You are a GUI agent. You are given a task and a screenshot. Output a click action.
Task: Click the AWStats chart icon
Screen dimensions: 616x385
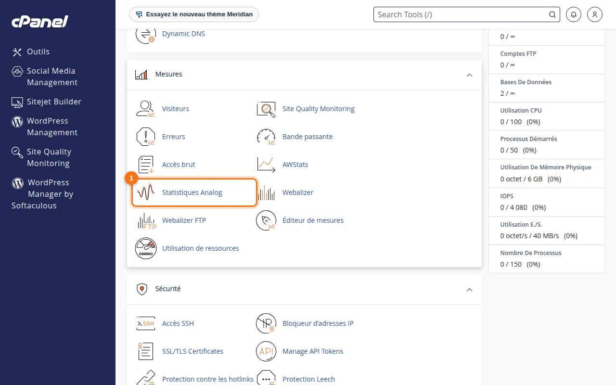pyautogui.click(x=266, y=165)
